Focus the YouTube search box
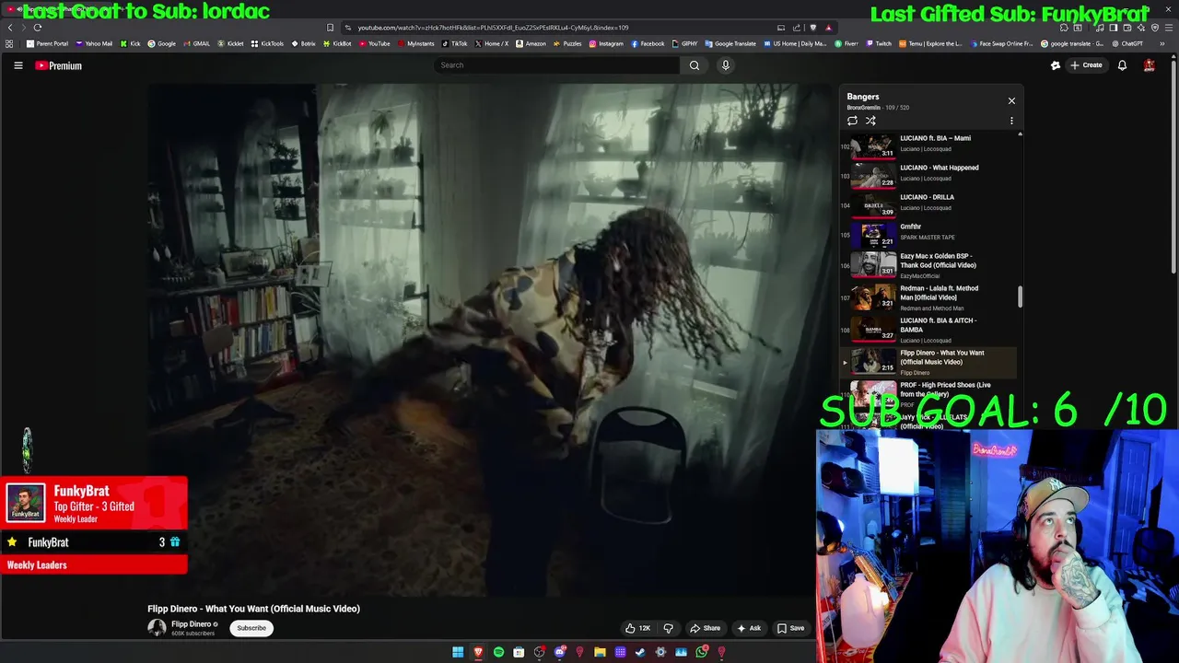Screen dimensions: 1179x663 (556, 65)
